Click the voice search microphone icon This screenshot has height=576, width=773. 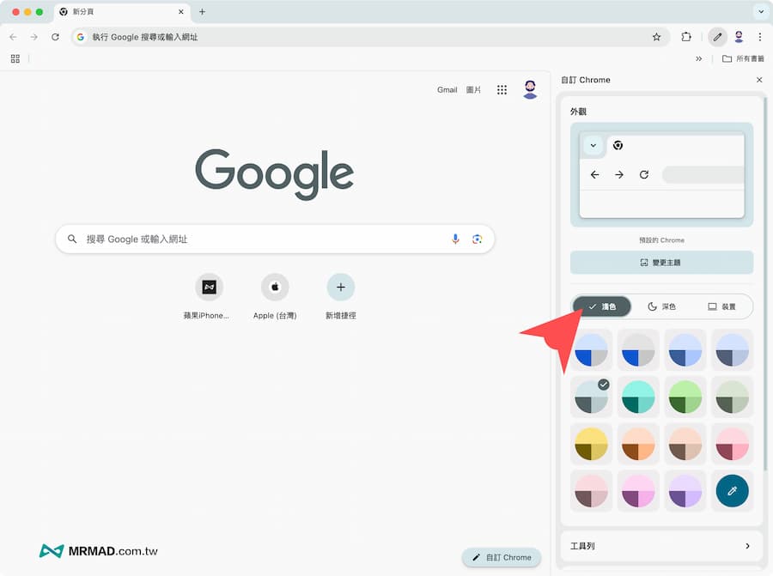[x=455, y=239]
